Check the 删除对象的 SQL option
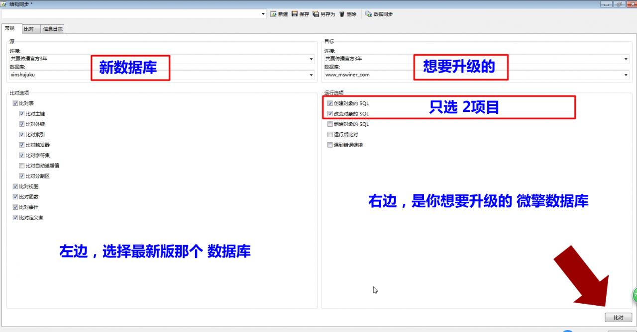Screen dimensions: 637x332 tap(330, 124)
